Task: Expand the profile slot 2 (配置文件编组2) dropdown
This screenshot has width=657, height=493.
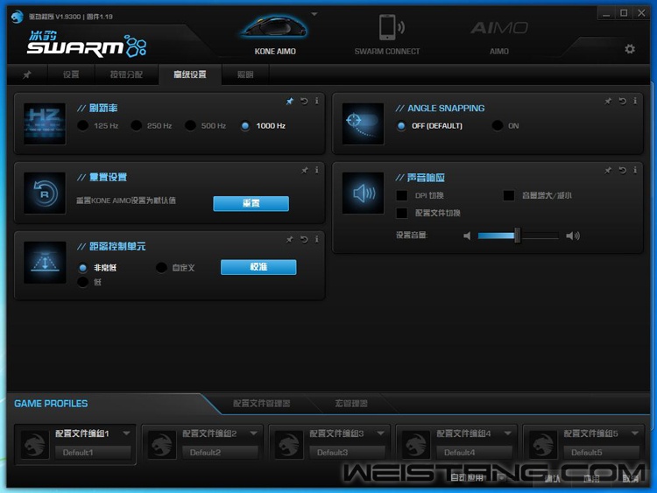Action: (x=253, y=433)
